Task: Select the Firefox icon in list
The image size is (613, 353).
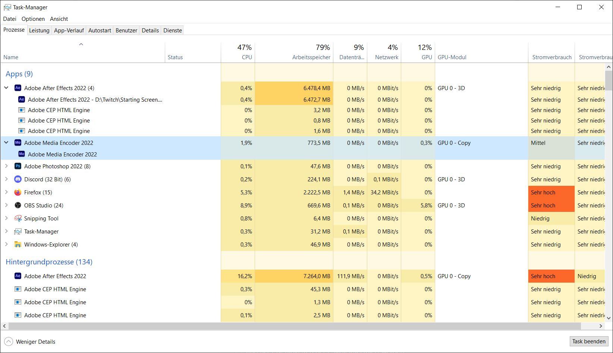Action: 18,192
